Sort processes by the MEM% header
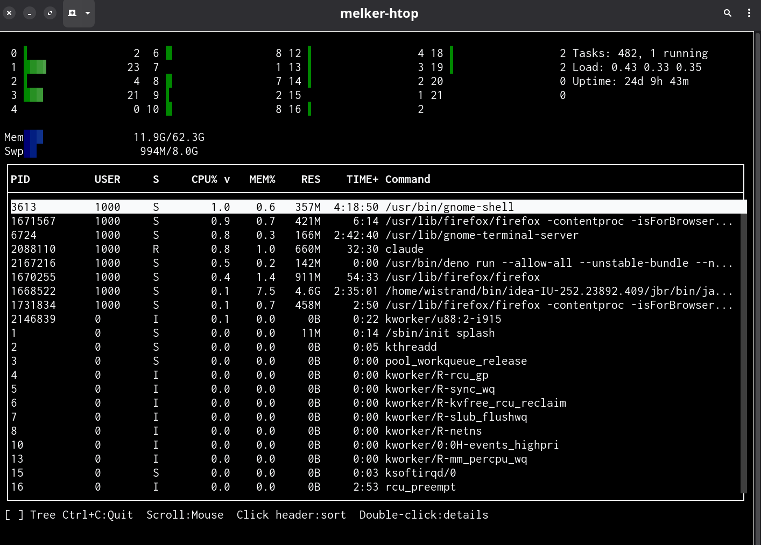Viewport: 761px width, 545px height. [x=263, y=179]
